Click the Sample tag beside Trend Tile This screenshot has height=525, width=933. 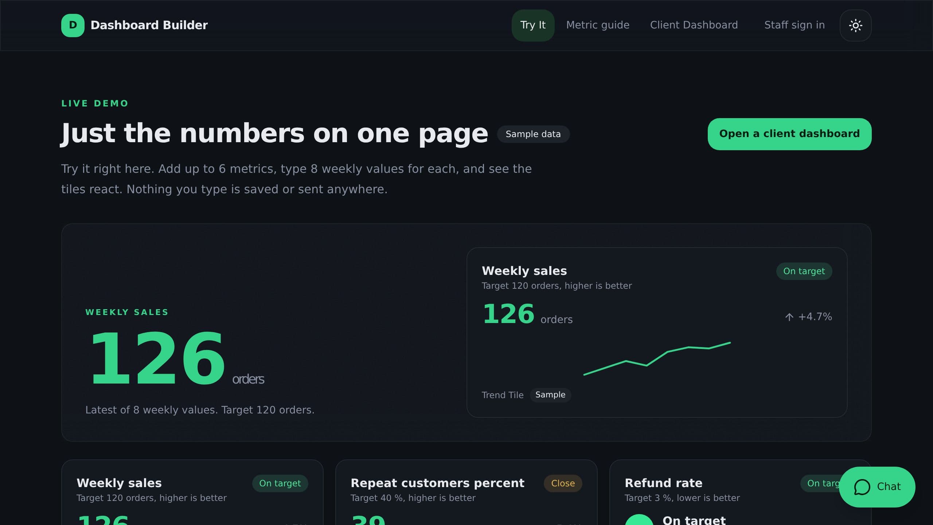pos(550,395)
